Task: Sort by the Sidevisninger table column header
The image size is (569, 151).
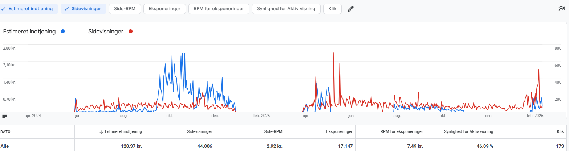Action: tap(199, 132)
